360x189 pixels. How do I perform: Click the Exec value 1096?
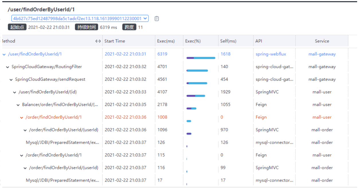click(x=162, y=130)
